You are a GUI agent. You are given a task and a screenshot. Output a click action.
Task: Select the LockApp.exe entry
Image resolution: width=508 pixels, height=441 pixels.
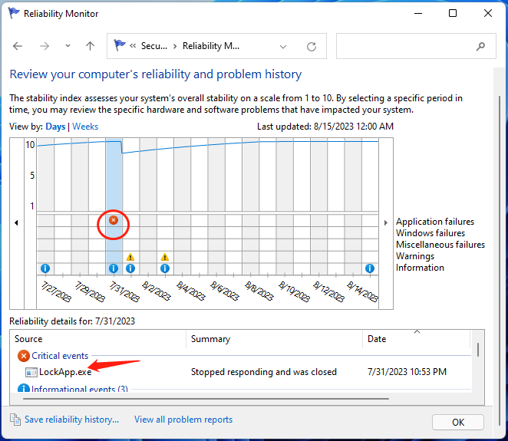coord(65,372)
